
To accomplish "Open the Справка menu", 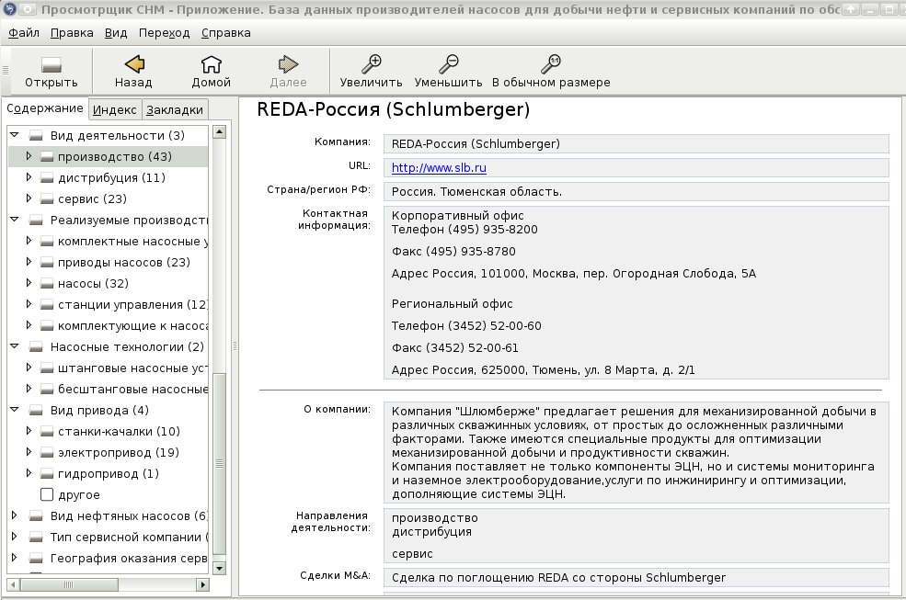I will coord(226,33).
